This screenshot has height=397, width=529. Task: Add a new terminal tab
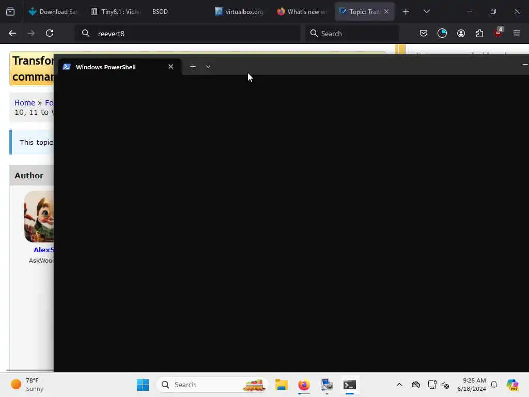(x=193, y=67)
